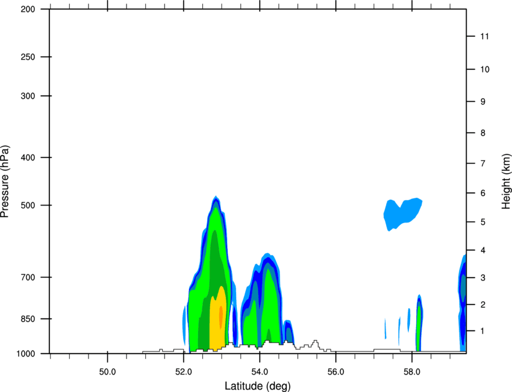Click the 400 pressure tick label
This screenshot has height=392, width=512.
pos(28,157)
